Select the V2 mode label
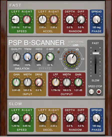 pyautogui.click(x=60, y=59)
